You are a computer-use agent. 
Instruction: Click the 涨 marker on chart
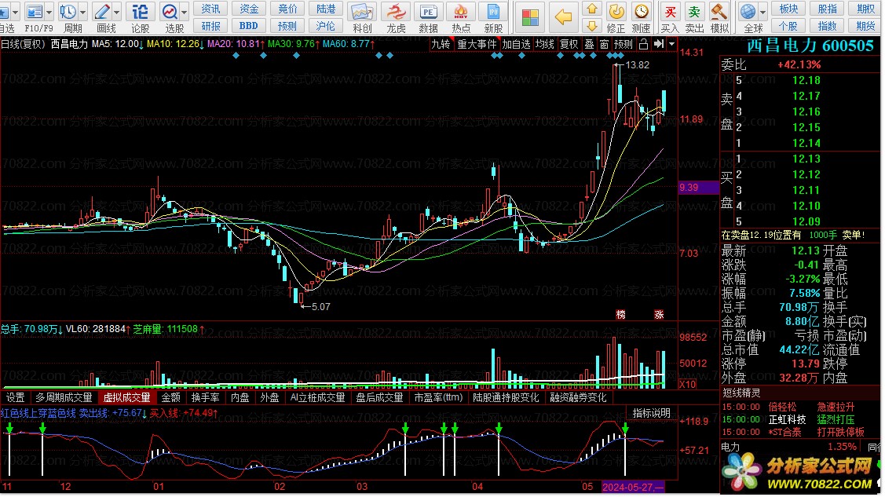(x=659, y=315)
